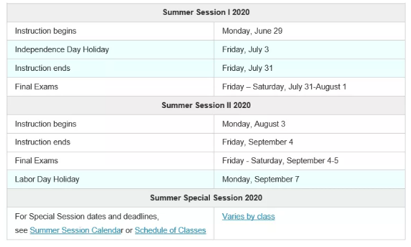Select the Summer Special Session 2020 header

[x=206, y=198]
